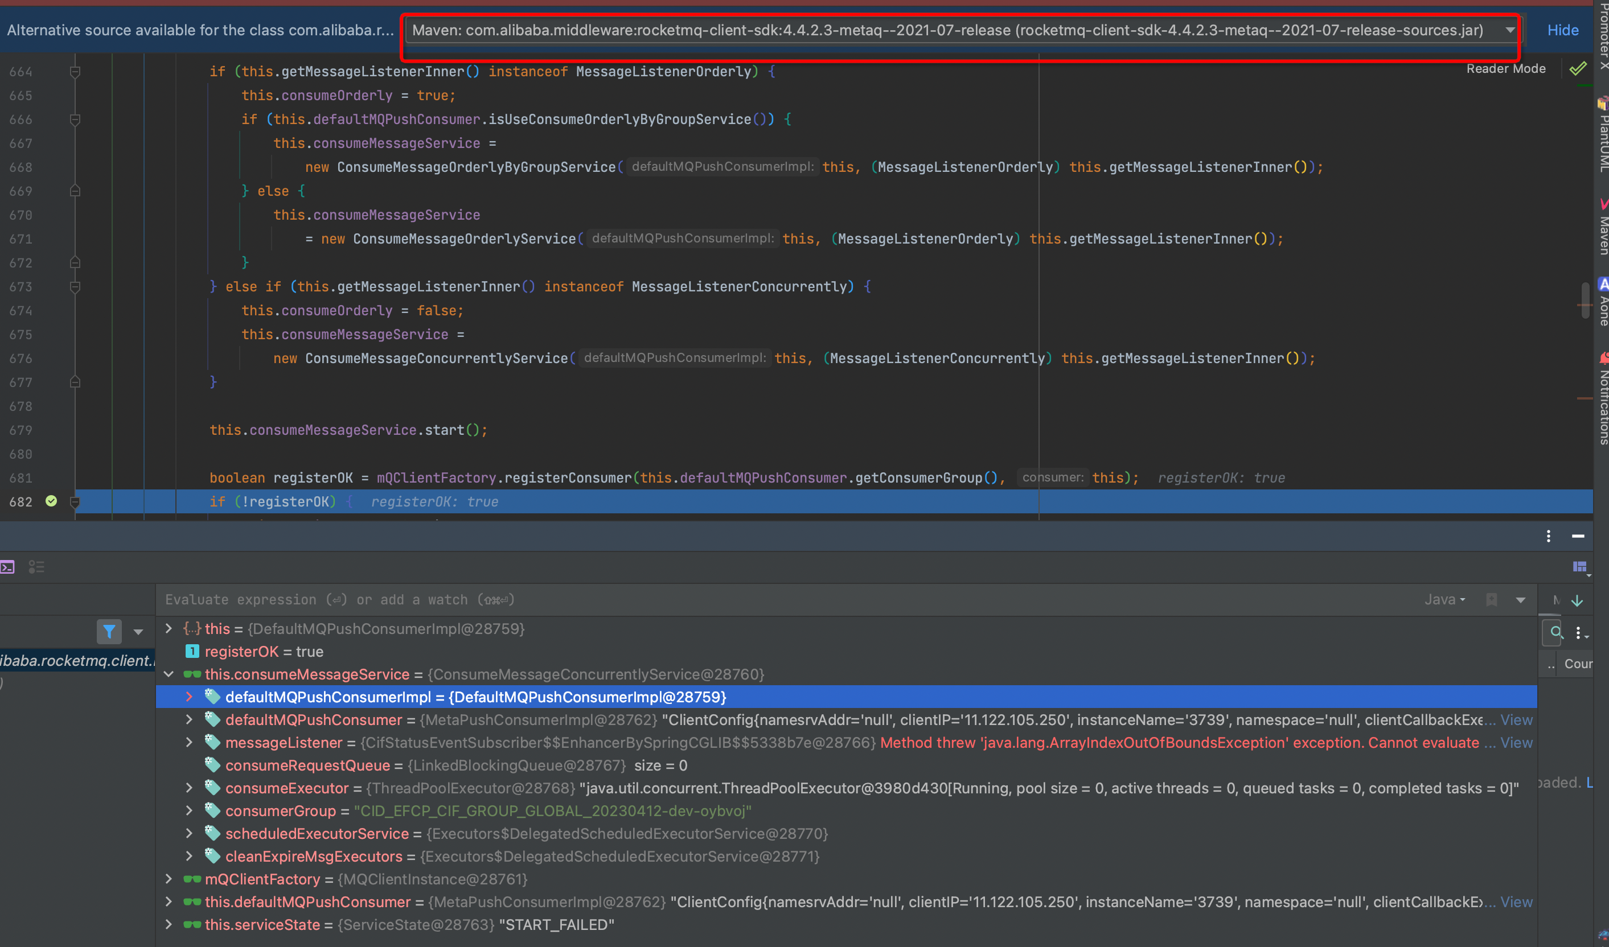Click the green inspection checkmark icon
Screen dimensions: 1609x947
(1578, 69)
